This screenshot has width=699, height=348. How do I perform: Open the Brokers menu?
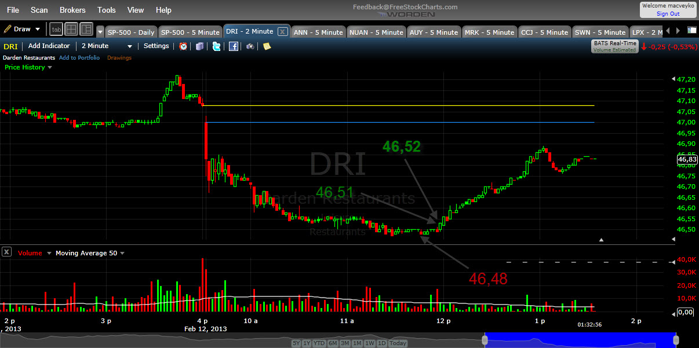72,10
